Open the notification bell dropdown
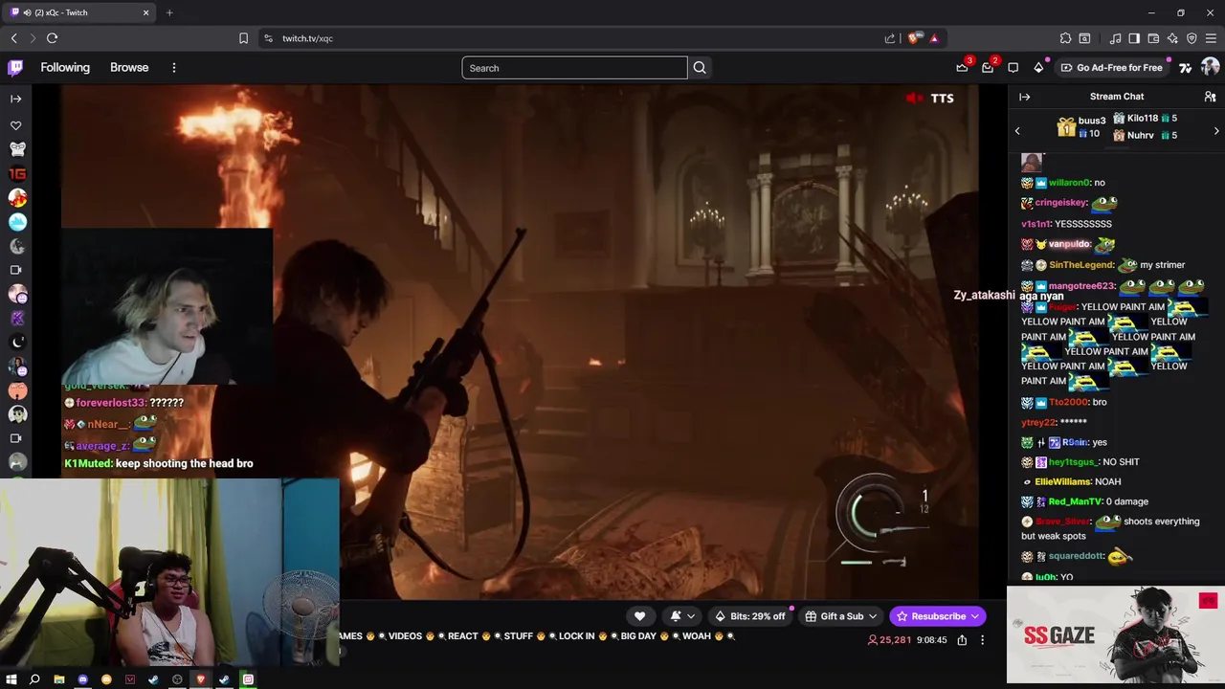 pyautogui.click(x=682, y=616)
